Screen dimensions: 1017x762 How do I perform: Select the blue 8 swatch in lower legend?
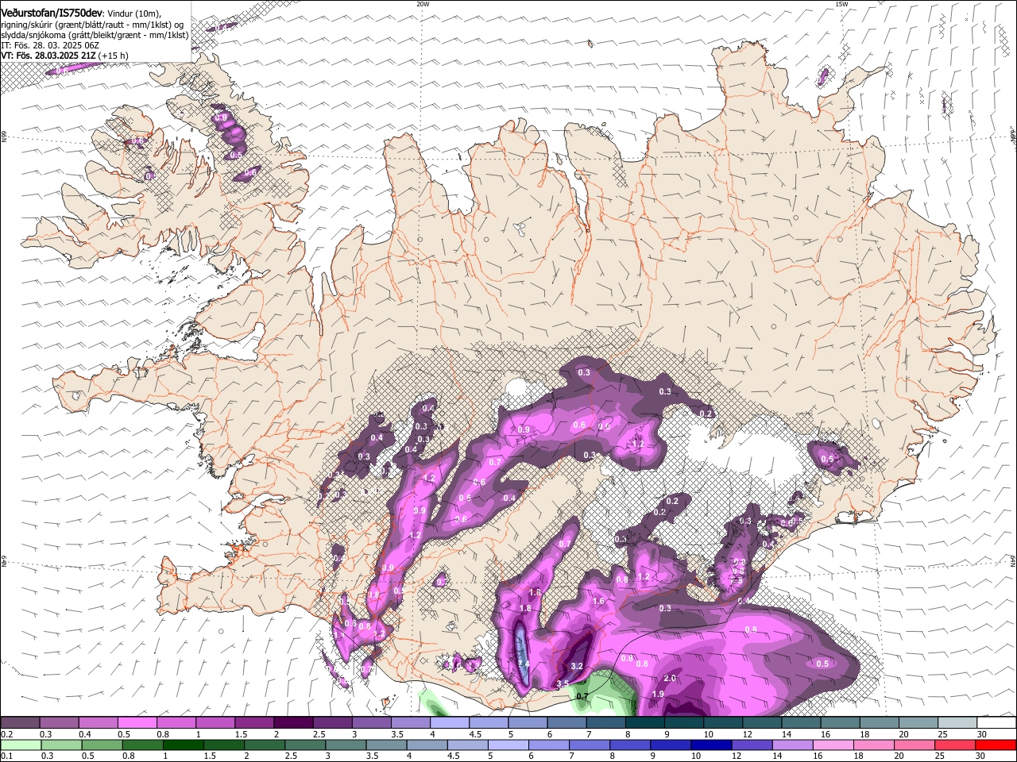[630, 745]
